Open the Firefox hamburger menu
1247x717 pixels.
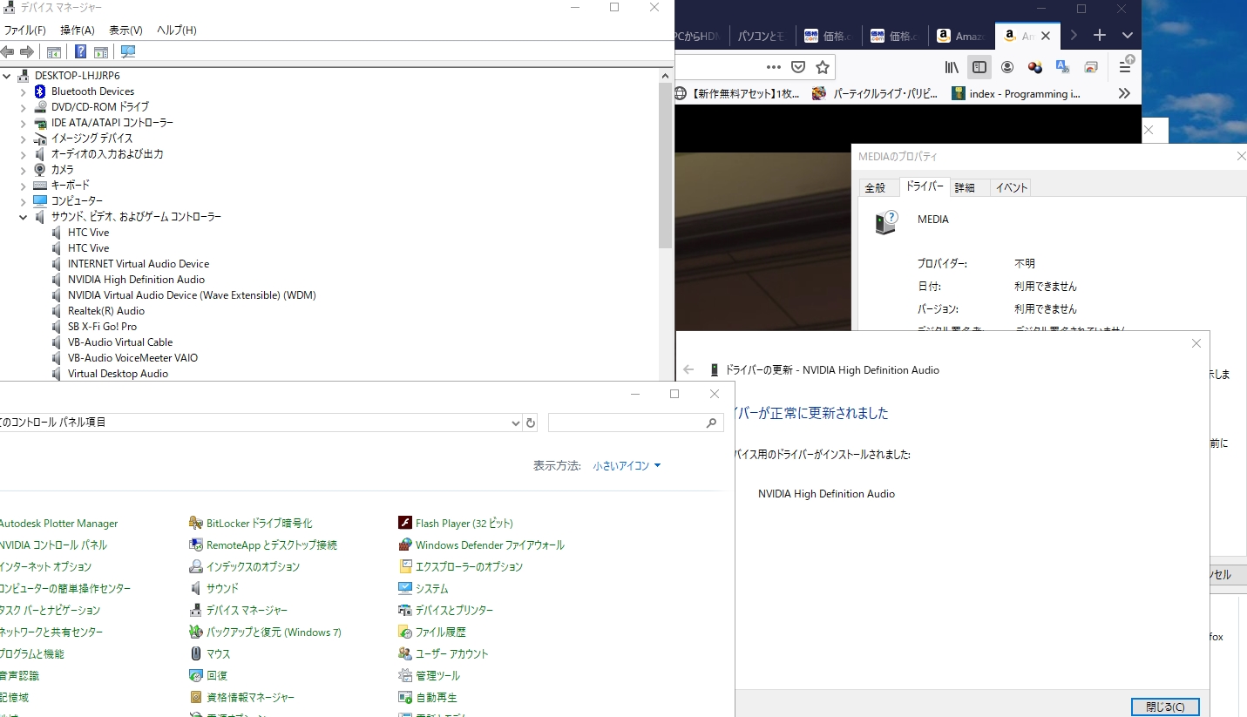tap(1125, 67)
